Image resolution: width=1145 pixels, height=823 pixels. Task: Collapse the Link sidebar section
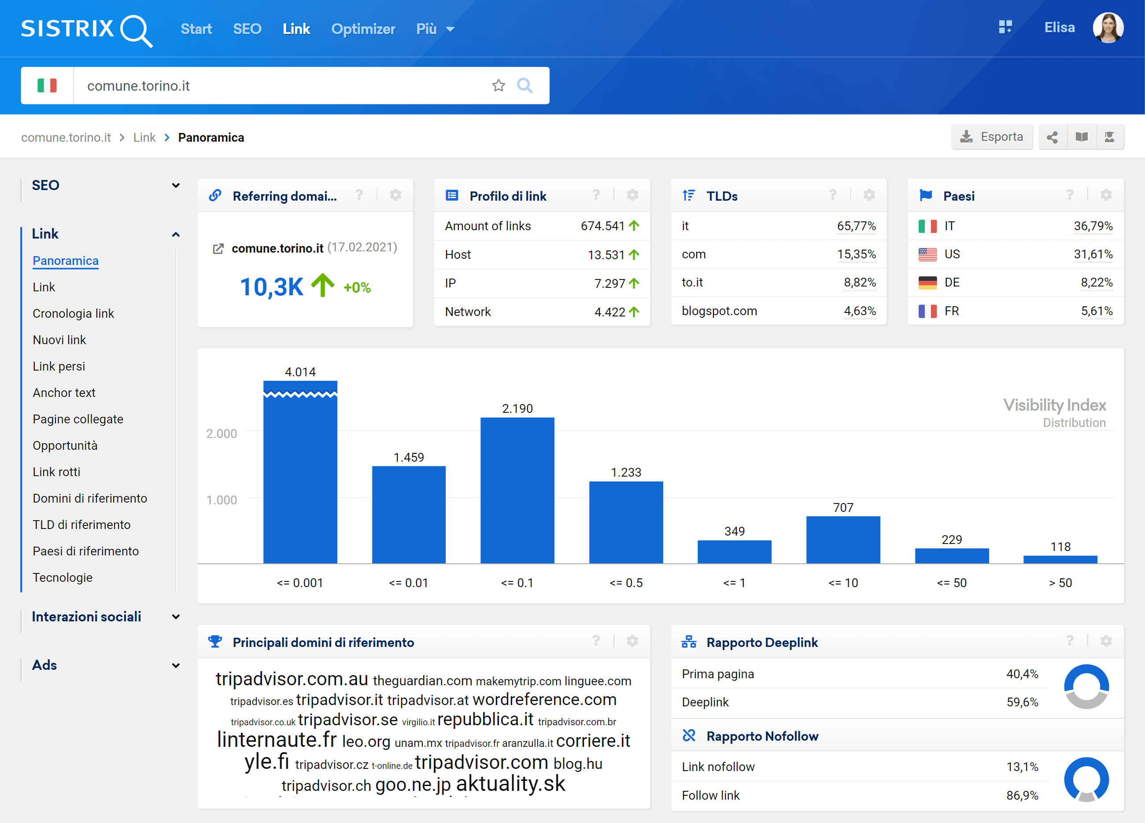click(x=176, y=234)
